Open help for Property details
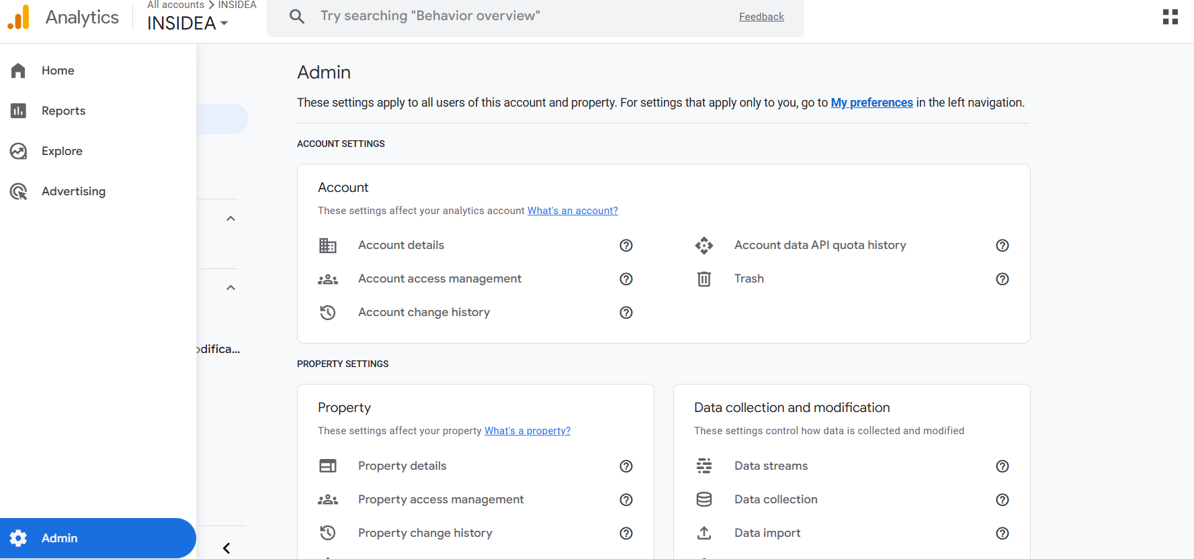Viewport: 1194px width, 559px height. pos(626,466)
